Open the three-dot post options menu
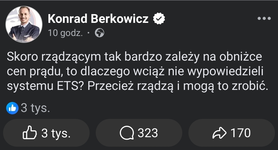The width and height of the screenshot is (278, 150). coord(264,18)
